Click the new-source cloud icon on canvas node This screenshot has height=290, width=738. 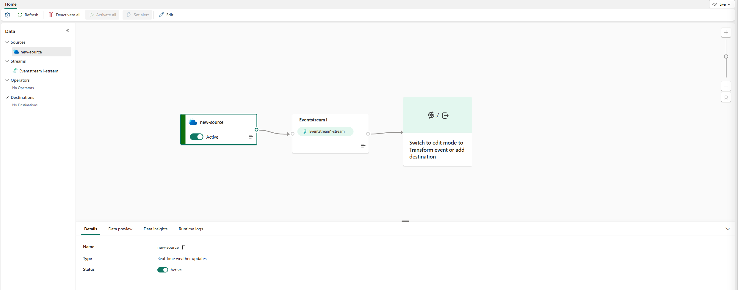click(x=193, y=122)
